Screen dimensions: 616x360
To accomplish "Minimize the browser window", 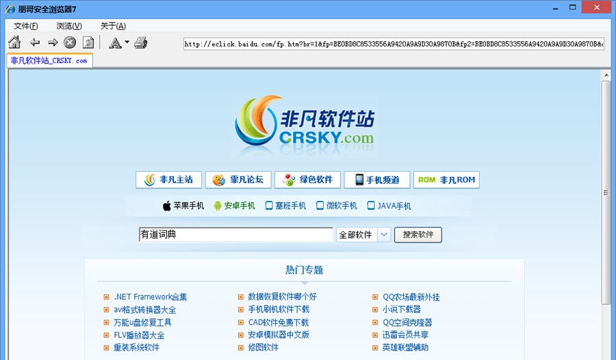I will point(555,8).
